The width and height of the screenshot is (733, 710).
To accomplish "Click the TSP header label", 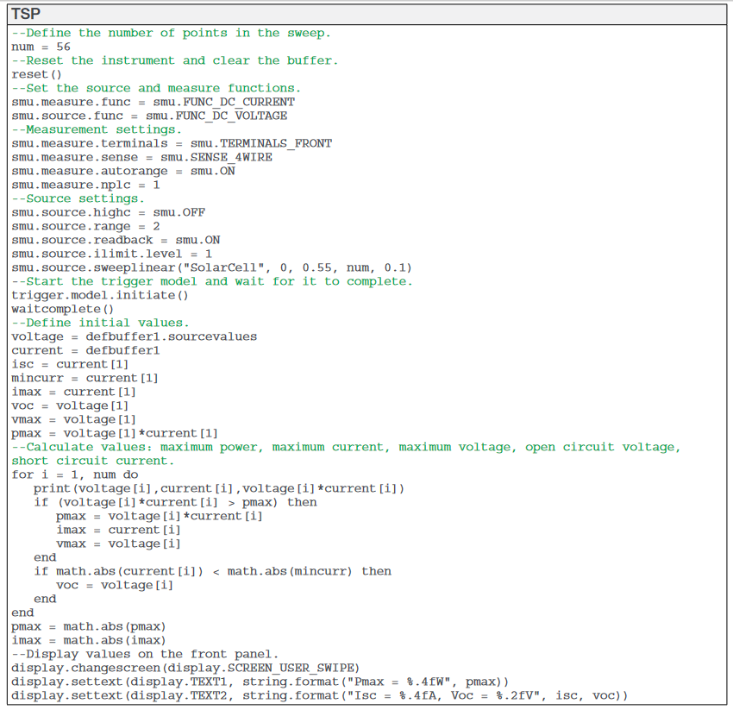I will 26,14.
